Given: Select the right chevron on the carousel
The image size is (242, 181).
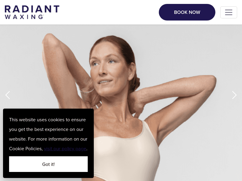Looking at the screenshot, I should pos(234,95).
